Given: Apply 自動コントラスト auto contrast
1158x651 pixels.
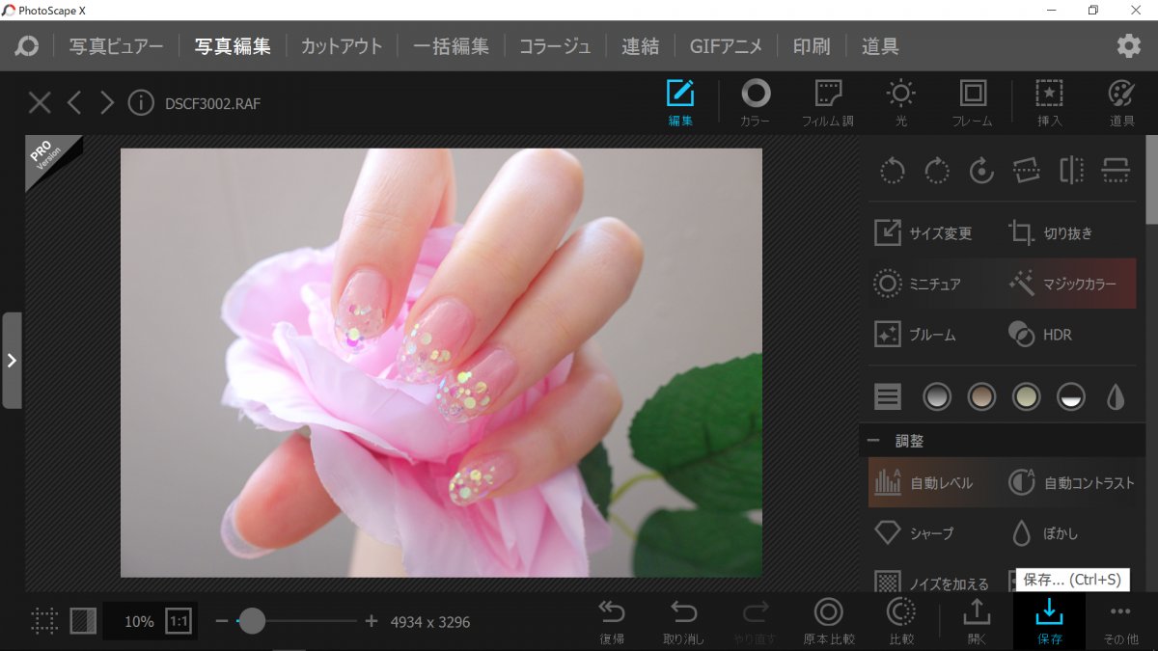Looking at the screenshot, I should [1071, 483].
